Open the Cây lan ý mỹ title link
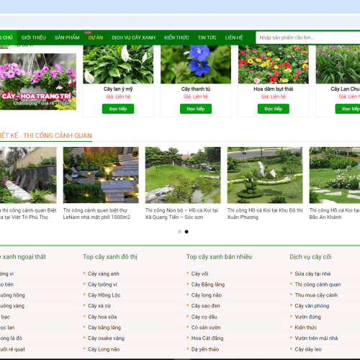This screenshot has width=360, height=360. 118,89
